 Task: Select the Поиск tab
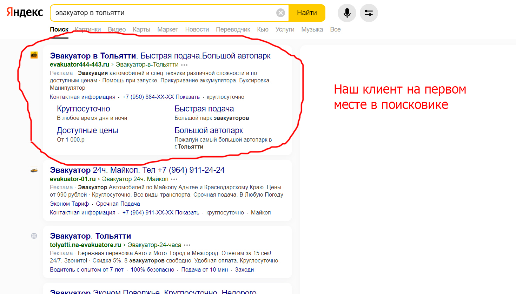[x=59, y=29]
